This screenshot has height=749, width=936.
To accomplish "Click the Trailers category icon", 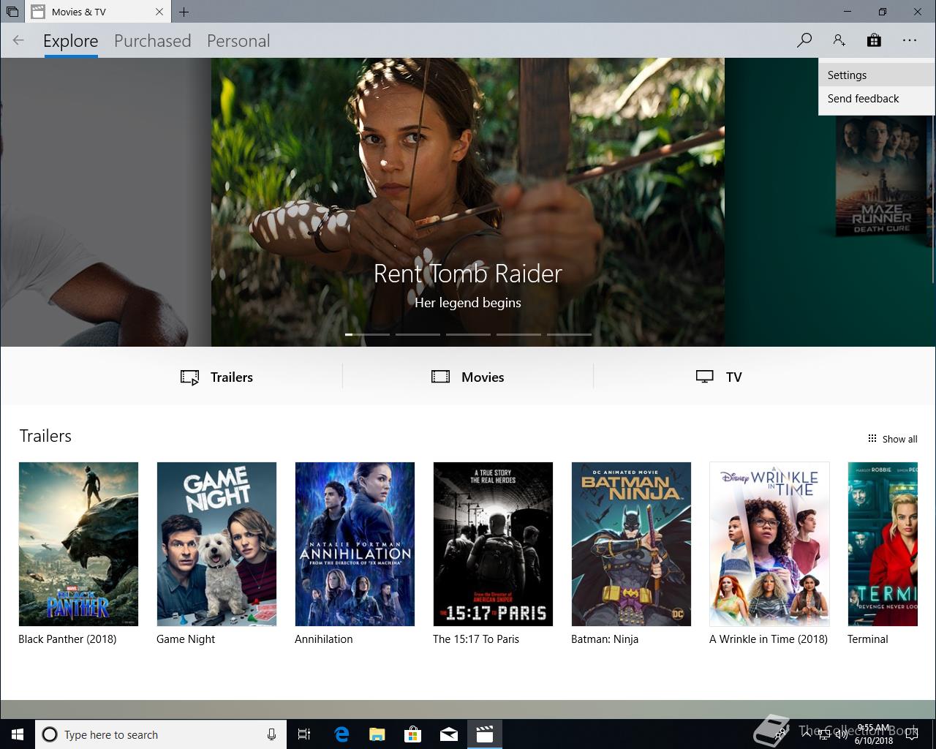I will point(189,377).
